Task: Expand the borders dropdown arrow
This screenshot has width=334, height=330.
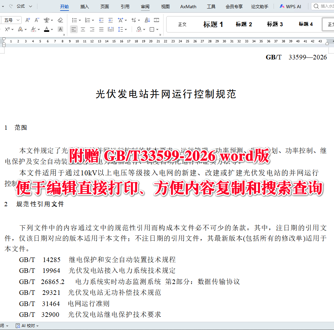Action: (157, 29)
